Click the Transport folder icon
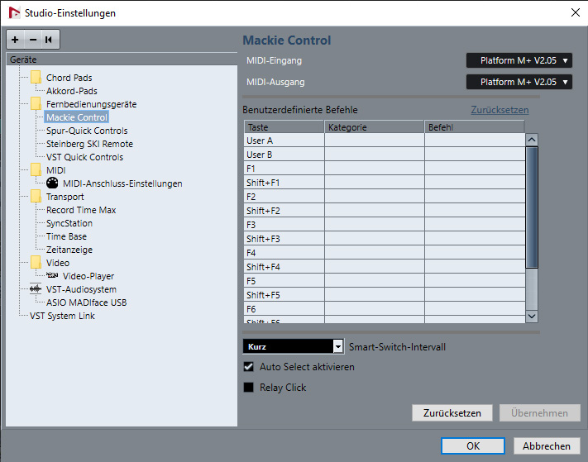The width and height of the screenshot is (588, 462). [x=36, y=197]
